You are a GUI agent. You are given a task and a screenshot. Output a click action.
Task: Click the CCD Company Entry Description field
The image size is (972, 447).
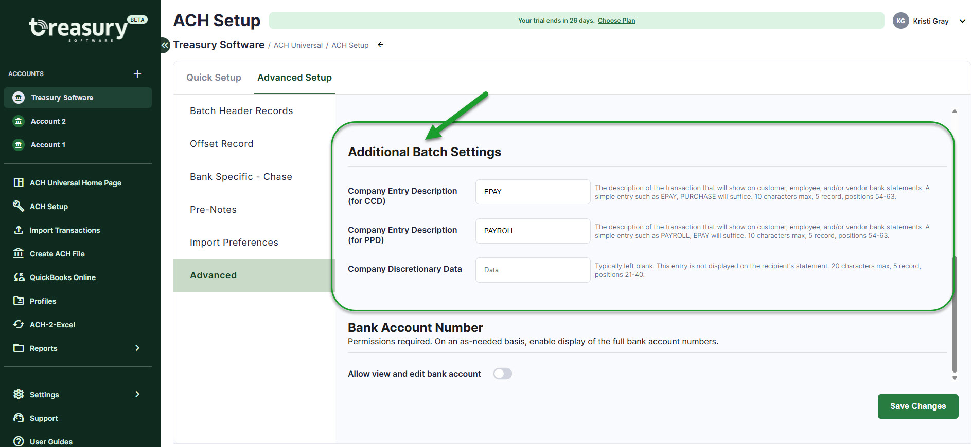click(x=533, y=192)
